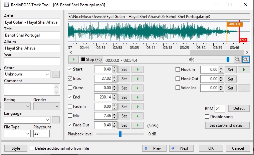Uncheck the End checkbox
254x155 pixels.
tap(70, 97)
